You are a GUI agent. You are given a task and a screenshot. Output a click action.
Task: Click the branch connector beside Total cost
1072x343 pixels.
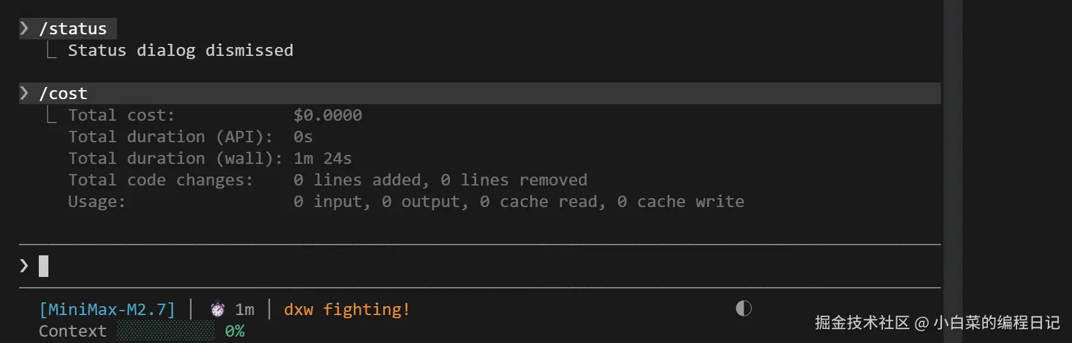pos(52,114)
